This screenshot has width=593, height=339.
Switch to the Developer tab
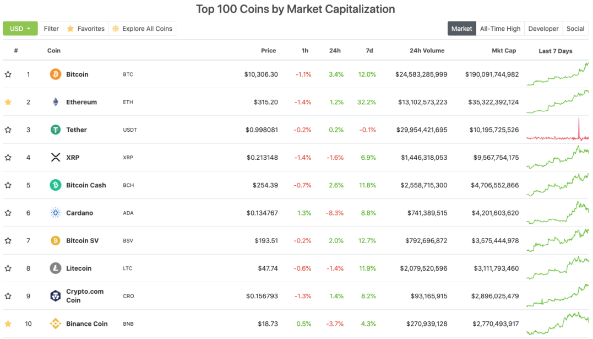[543, 29]
